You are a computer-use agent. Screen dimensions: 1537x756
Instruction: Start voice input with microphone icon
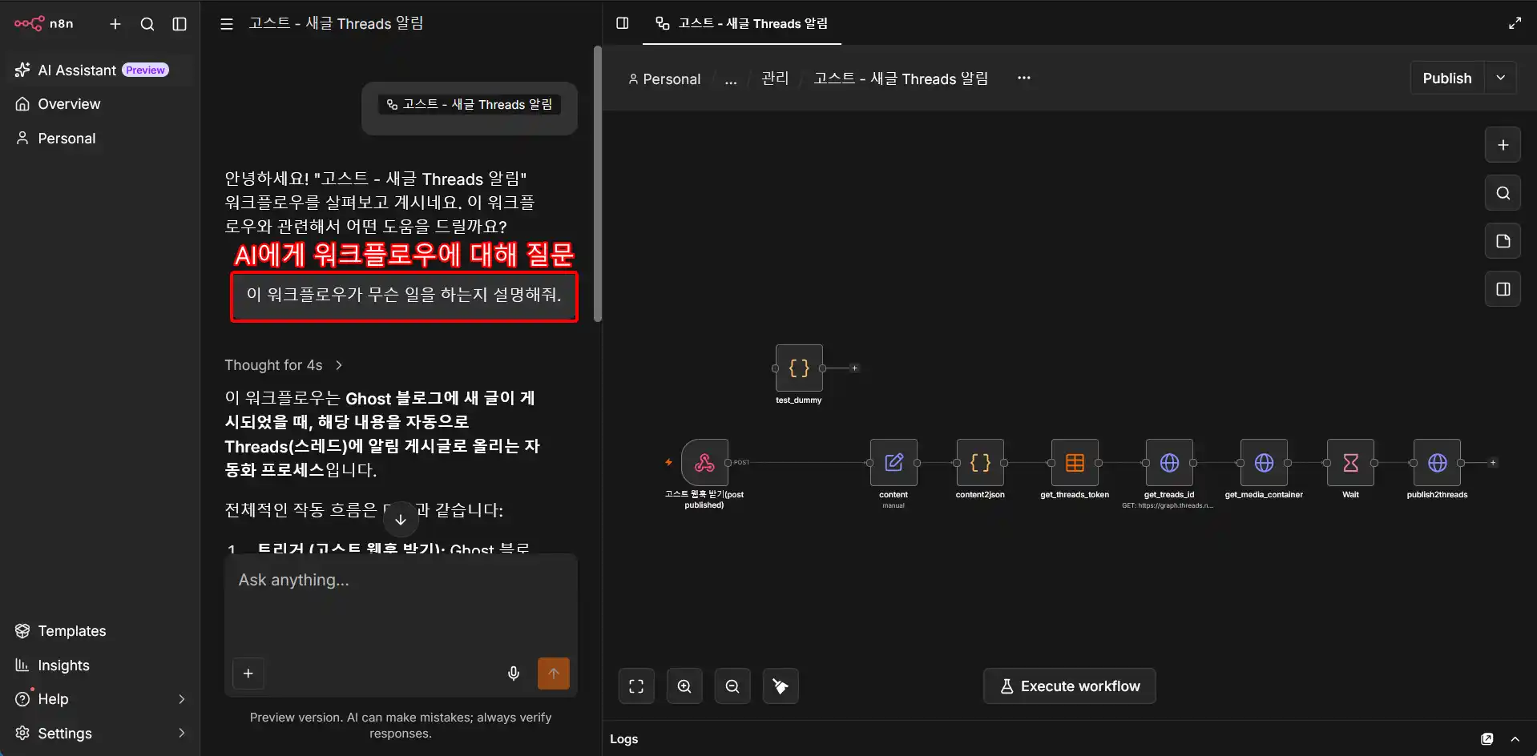514,674
